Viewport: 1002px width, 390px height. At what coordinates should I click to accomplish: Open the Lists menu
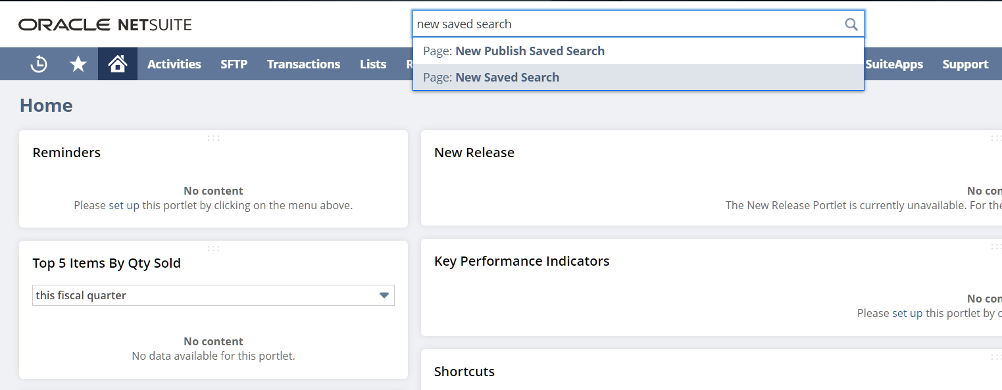373,64
